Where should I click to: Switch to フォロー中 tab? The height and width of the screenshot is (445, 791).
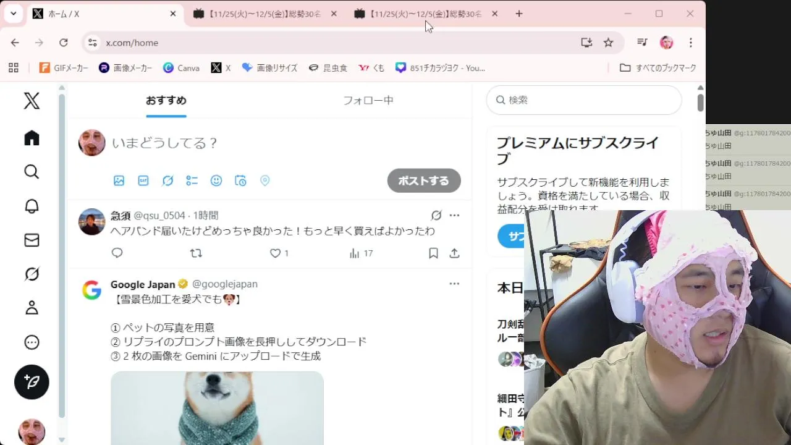pyautogui.click(x=368, y=100)
